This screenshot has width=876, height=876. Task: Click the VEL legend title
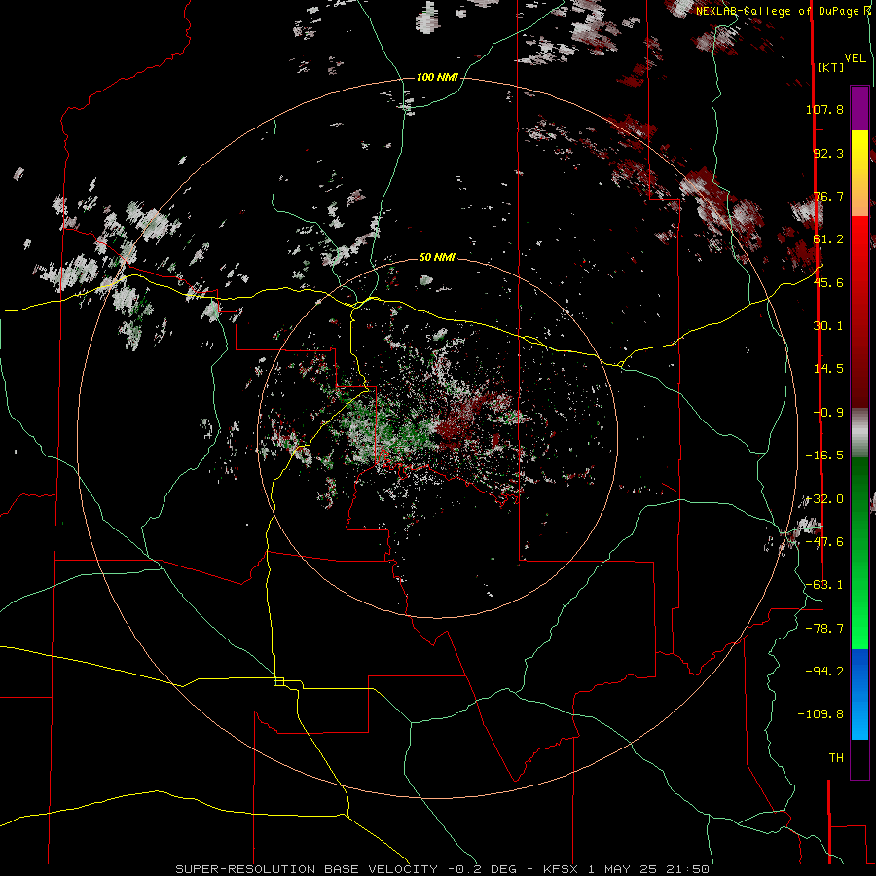(x=856, y=58)
